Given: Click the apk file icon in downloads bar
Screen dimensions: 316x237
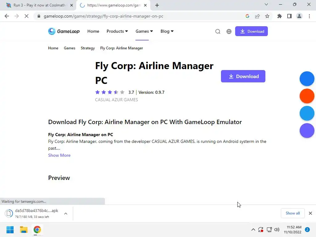Looking at the screenshot, I should click(x=9, y=213).
